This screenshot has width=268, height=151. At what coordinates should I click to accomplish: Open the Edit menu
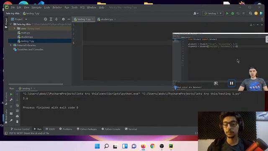(x=19, y=8)
